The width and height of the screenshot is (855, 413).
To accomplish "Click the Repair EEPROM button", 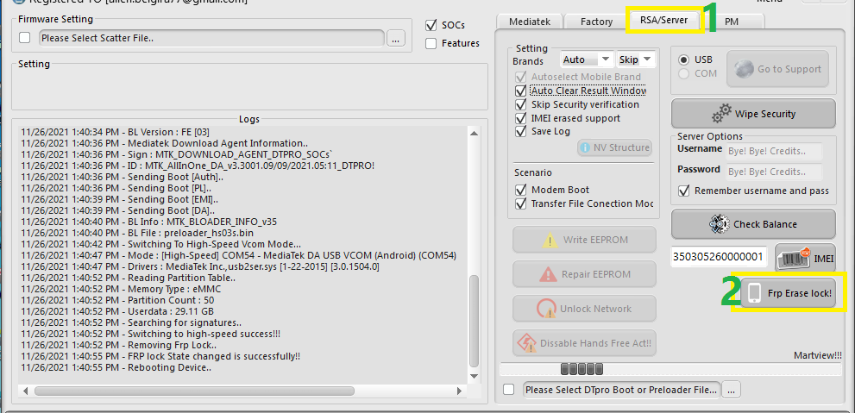I will coord(584,274).
